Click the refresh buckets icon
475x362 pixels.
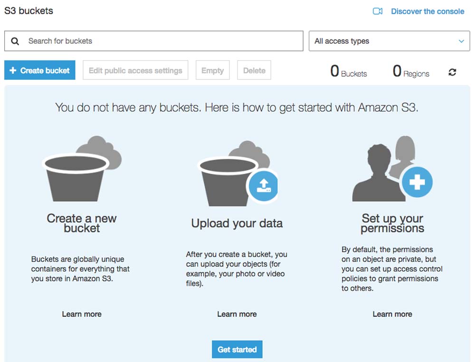[452, 72]
